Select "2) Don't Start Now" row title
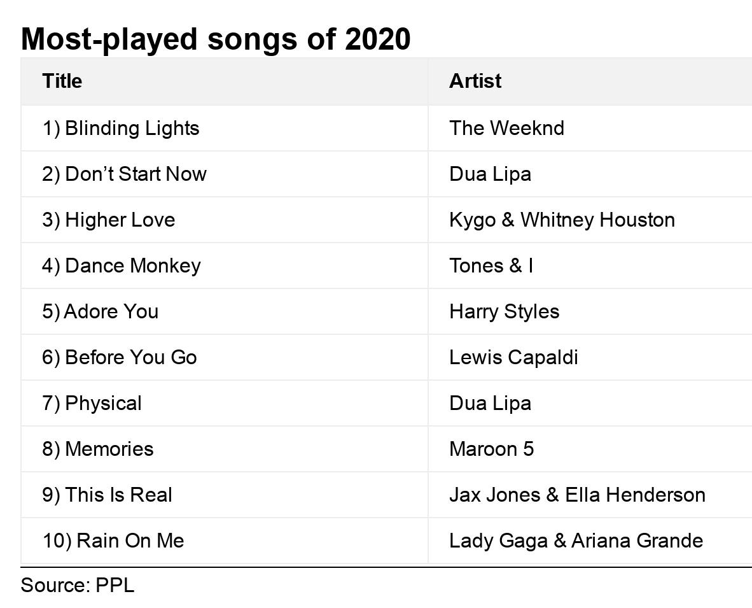 124,174
